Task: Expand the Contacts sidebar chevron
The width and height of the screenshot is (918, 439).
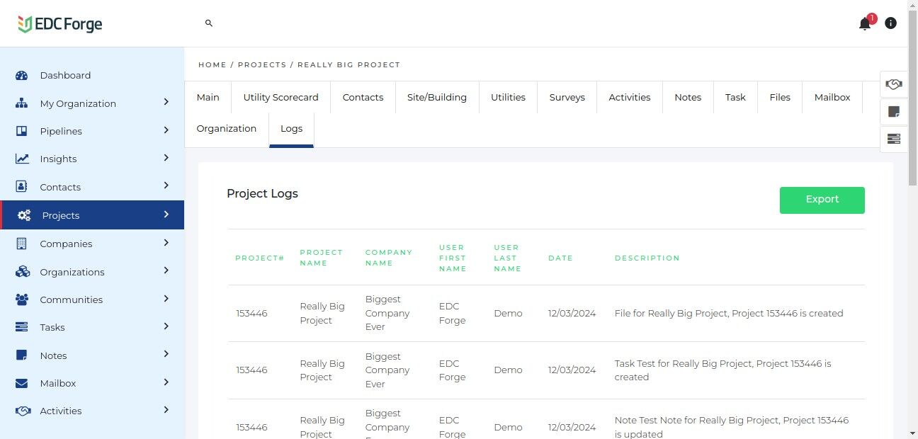Action: (166, 186)
